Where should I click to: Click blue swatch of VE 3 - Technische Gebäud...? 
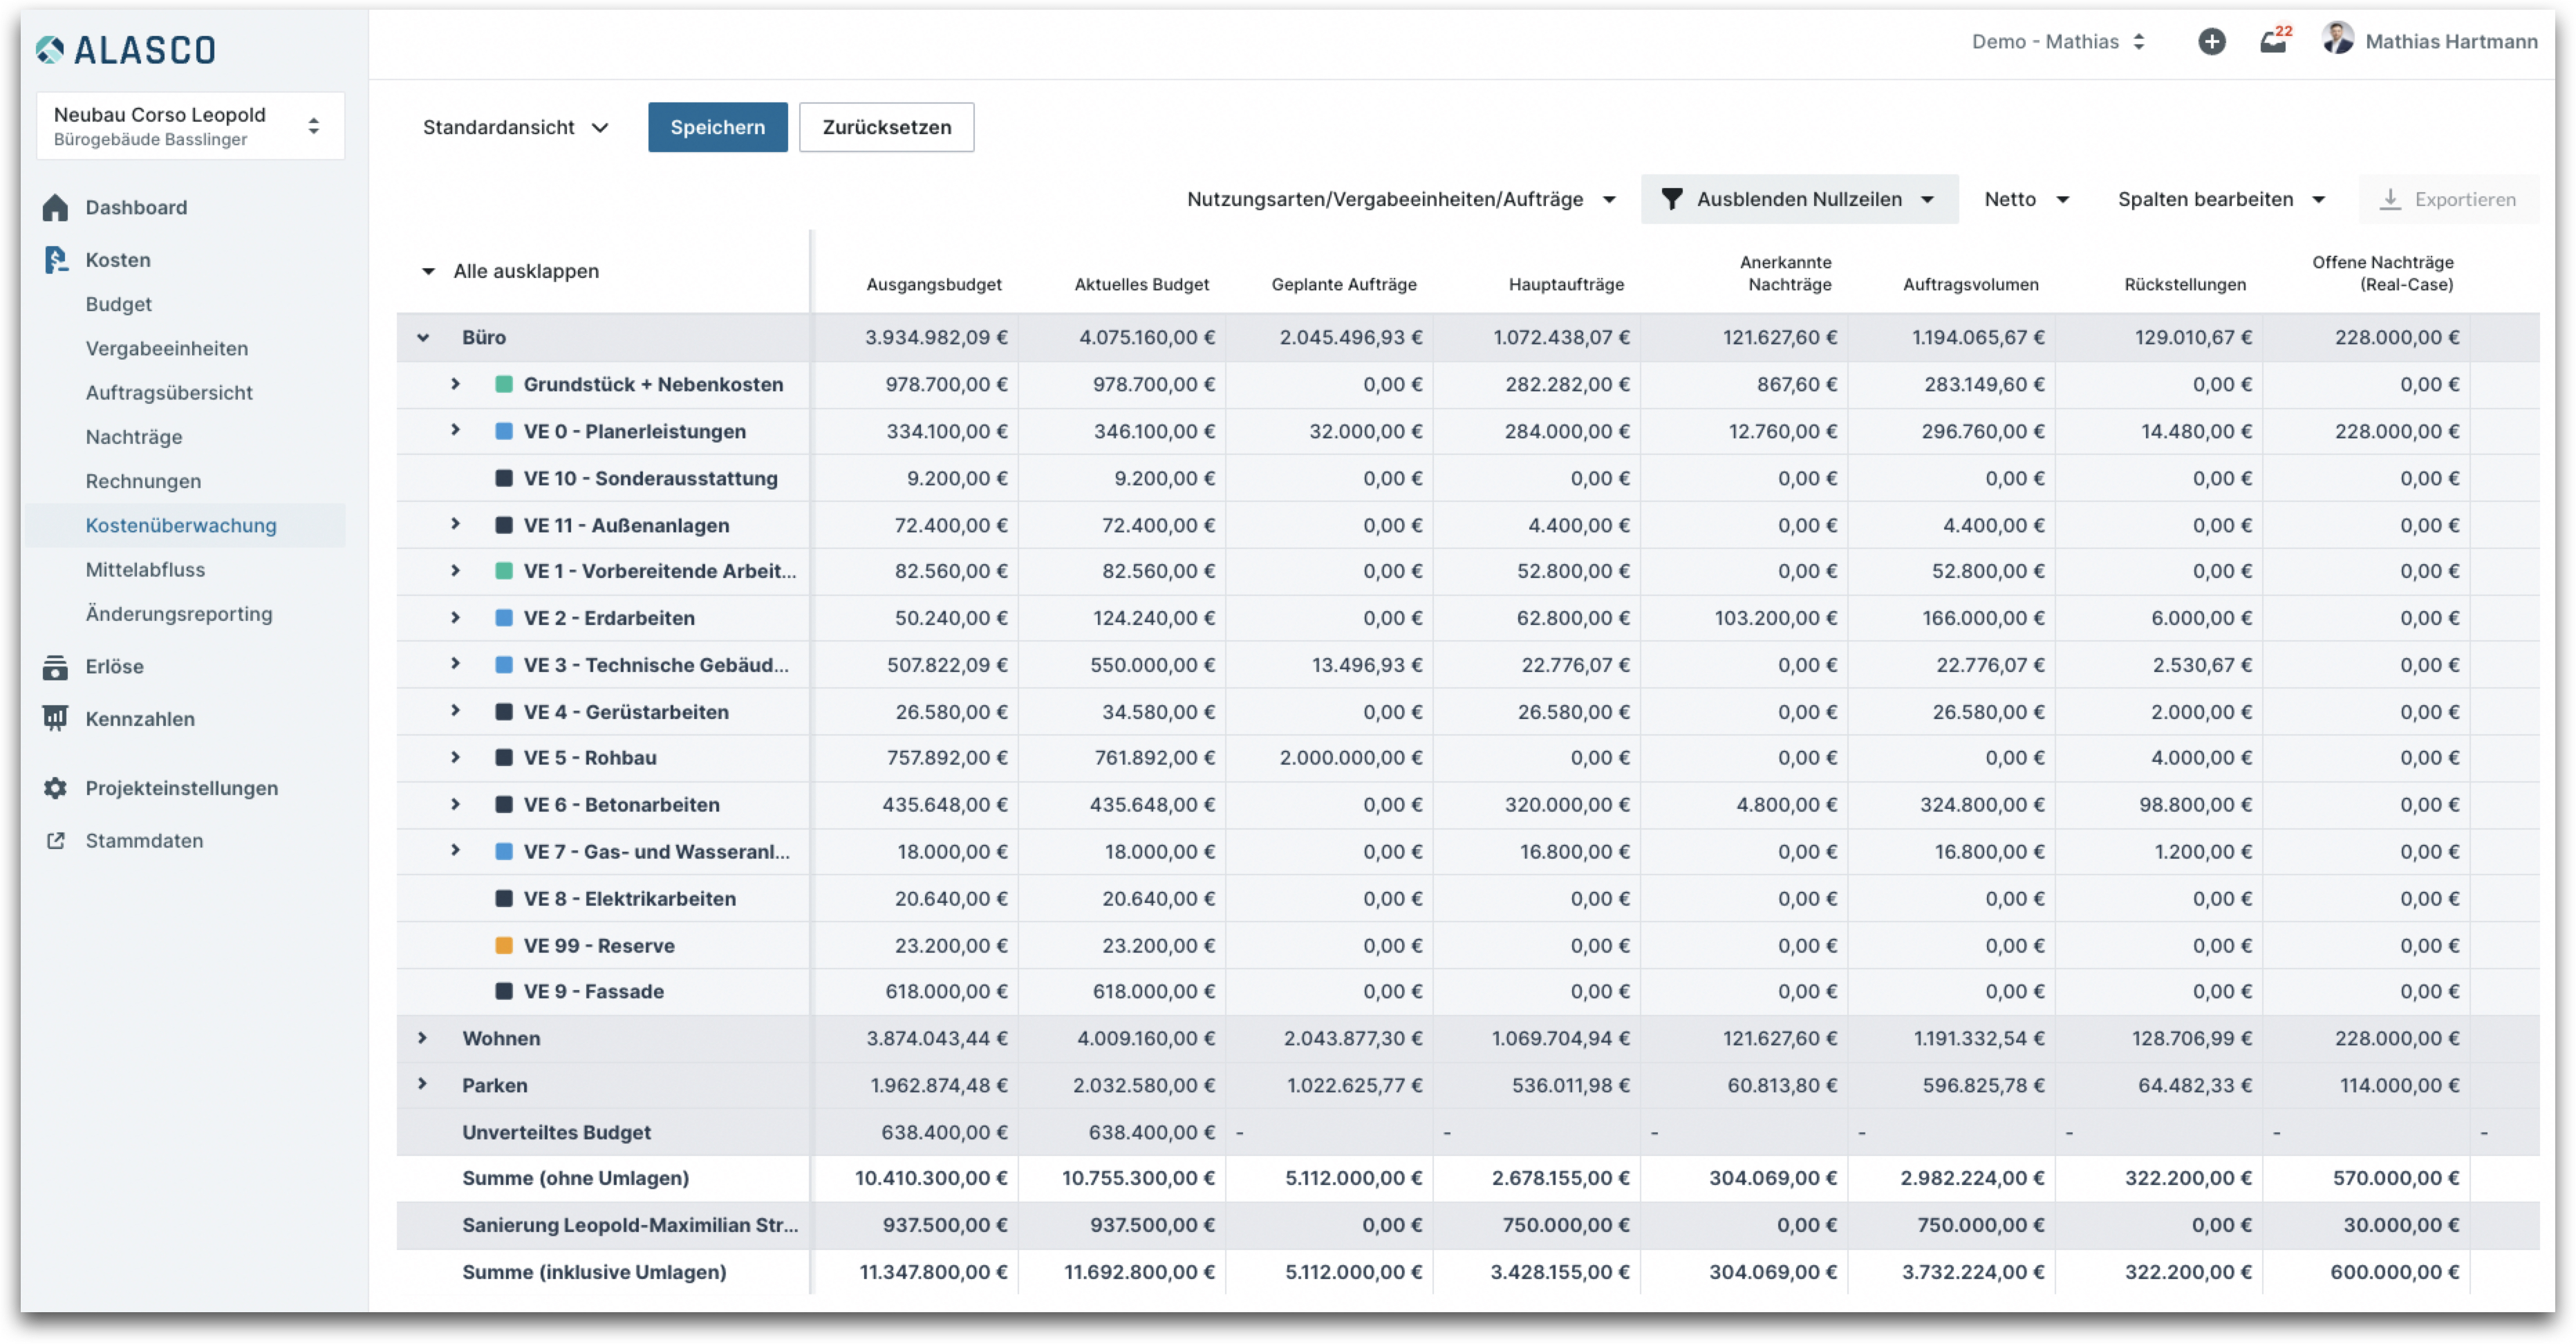point(504,664)
